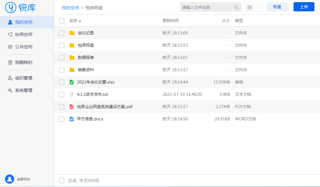Click the Excel icon of 2021年会议纪要.xlsx
Screen dimensions: 320x187
[x=71, y=82]
